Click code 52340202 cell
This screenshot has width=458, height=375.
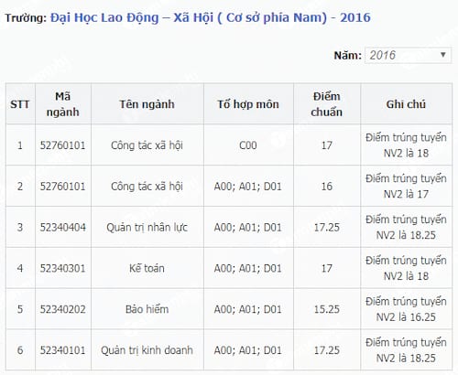click(x=63, y=309)
